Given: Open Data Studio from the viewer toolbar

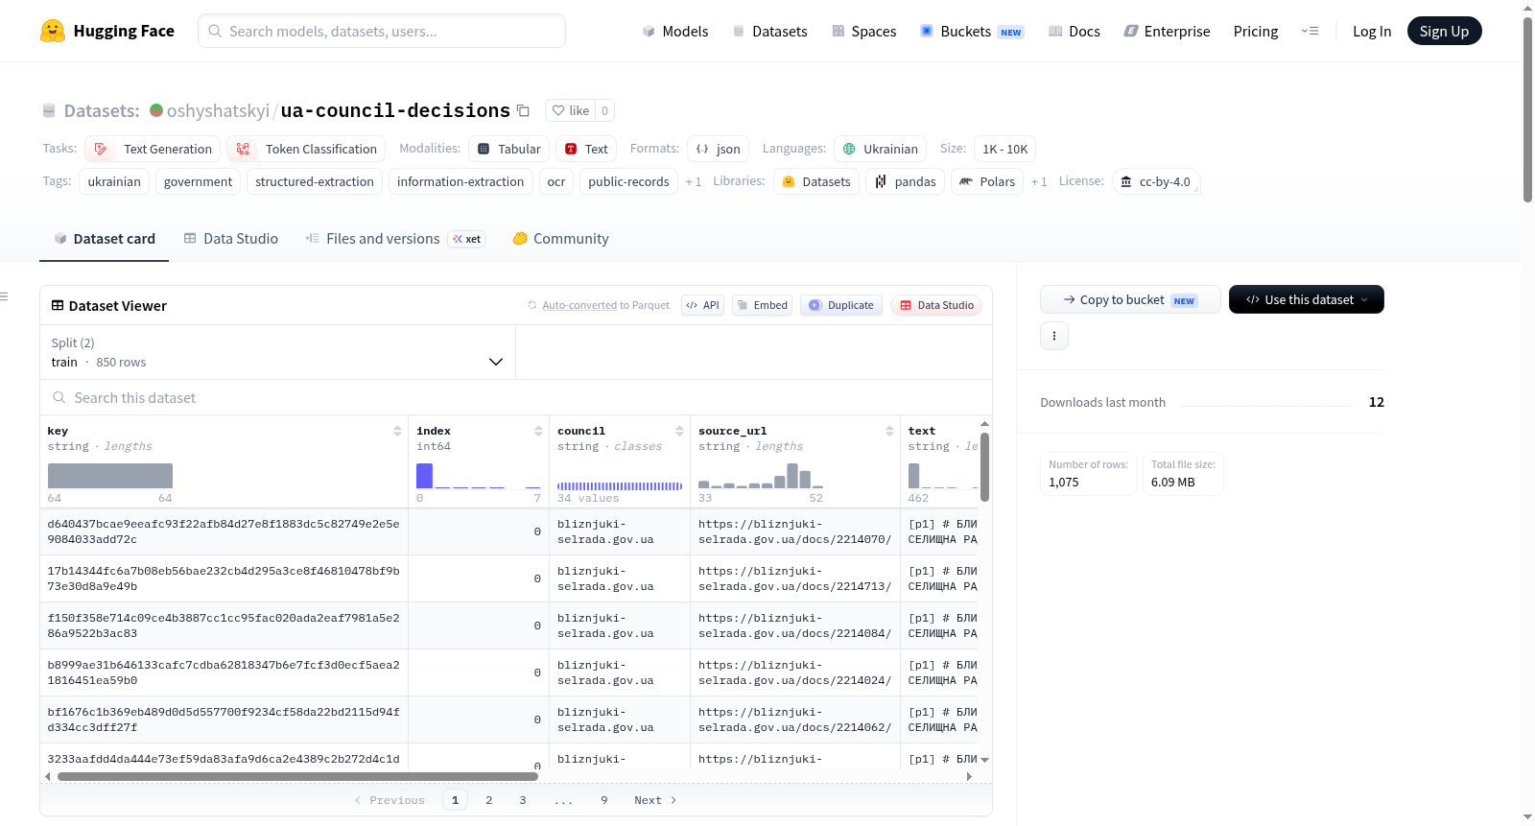Looking at the screenshot, I should [x=936, y=305].
